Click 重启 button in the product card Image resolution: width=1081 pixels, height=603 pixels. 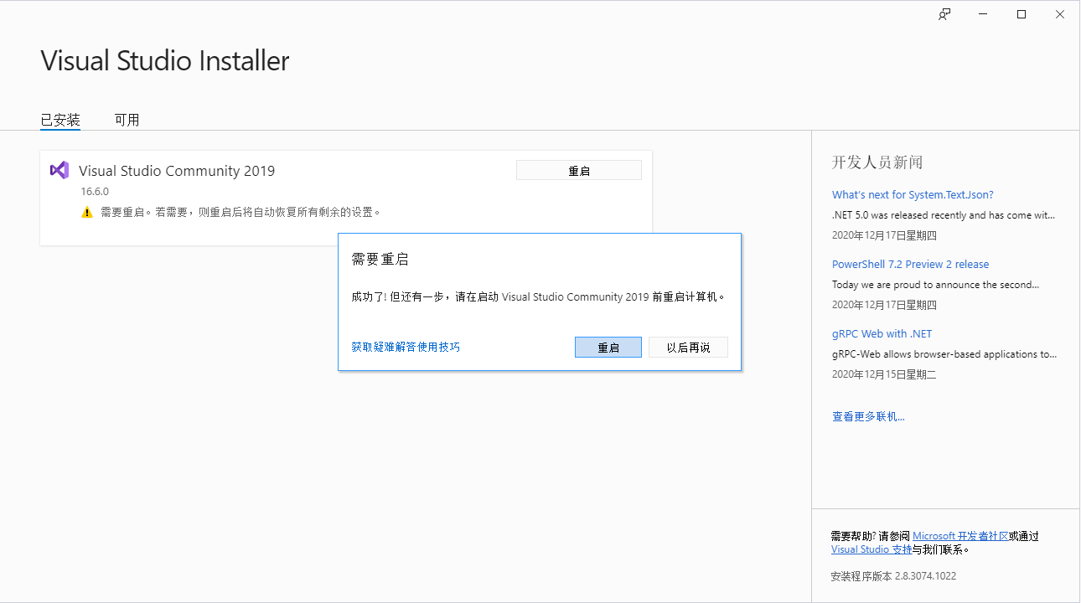579,170
